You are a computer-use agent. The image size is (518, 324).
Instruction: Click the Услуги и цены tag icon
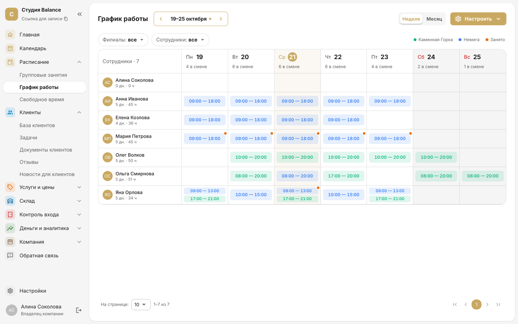tap(10, 187)
